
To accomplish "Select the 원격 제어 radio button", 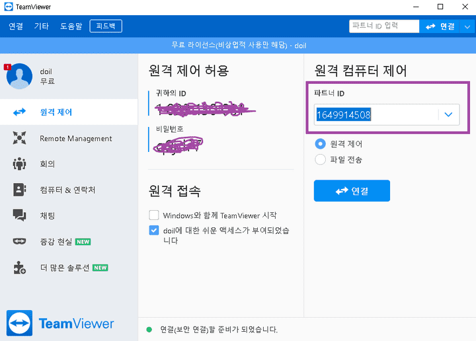I will click(x=320, y=144).
